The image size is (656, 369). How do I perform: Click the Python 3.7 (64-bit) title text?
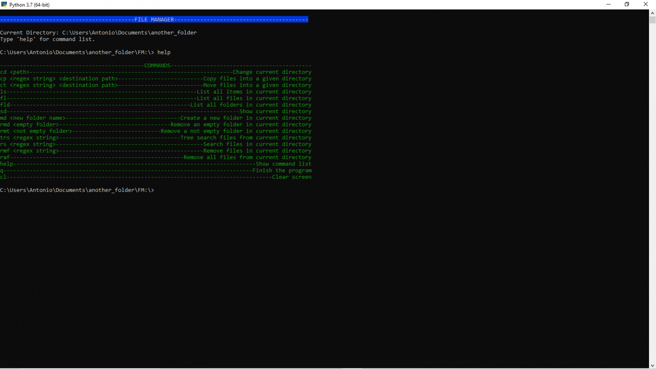point(29,5)
